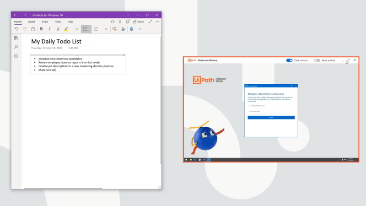
Task: Open the notifications bell
Action: [128, 22]
